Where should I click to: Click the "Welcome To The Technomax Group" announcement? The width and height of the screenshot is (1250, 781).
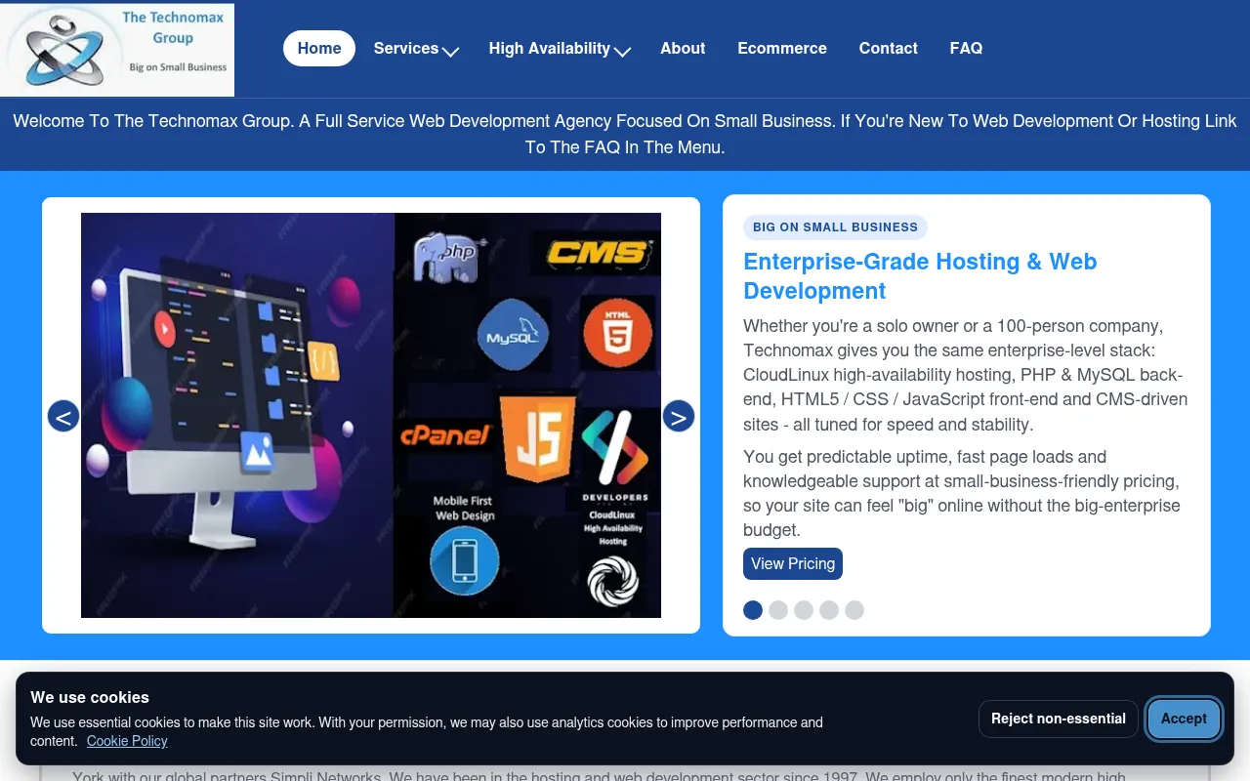pyautogui.click(x=625, y=135)
